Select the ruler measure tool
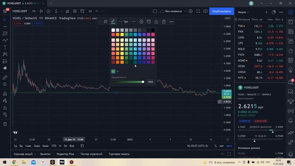295x166 pixels. pos(5,77)
